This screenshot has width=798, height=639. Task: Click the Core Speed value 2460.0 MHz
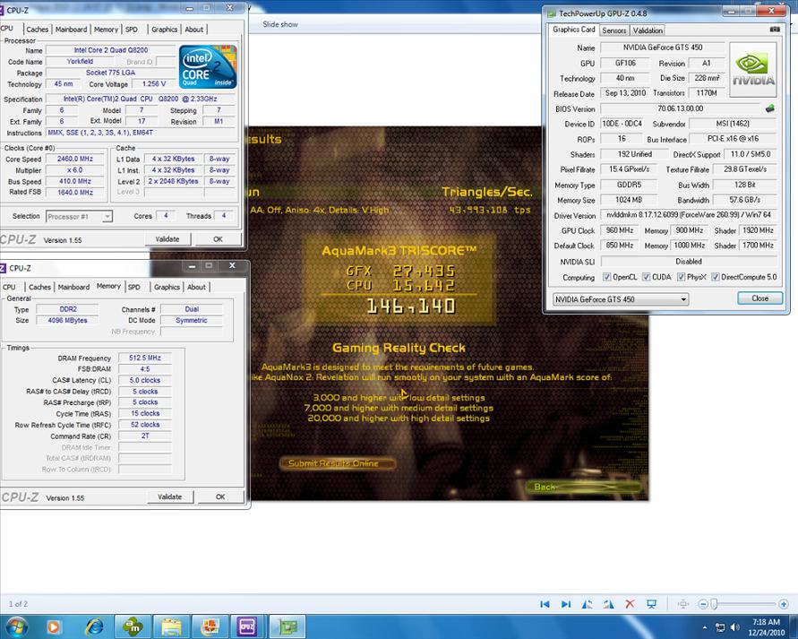tap(74, 159)
